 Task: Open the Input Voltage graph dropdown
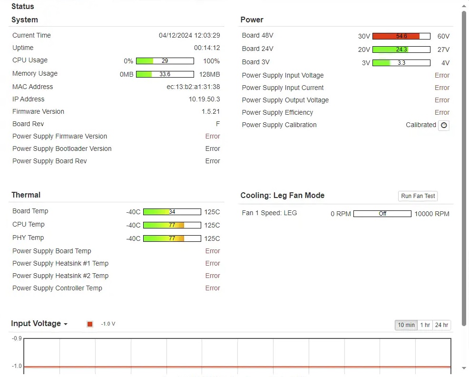39,324
